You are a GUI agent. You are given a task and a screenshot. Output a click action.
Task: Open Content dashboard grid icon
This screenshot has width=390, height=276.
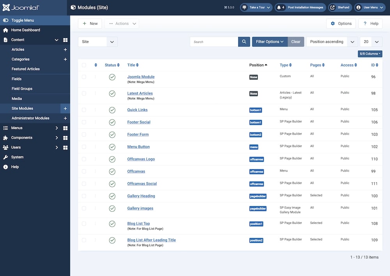click(x=65, y=40)
